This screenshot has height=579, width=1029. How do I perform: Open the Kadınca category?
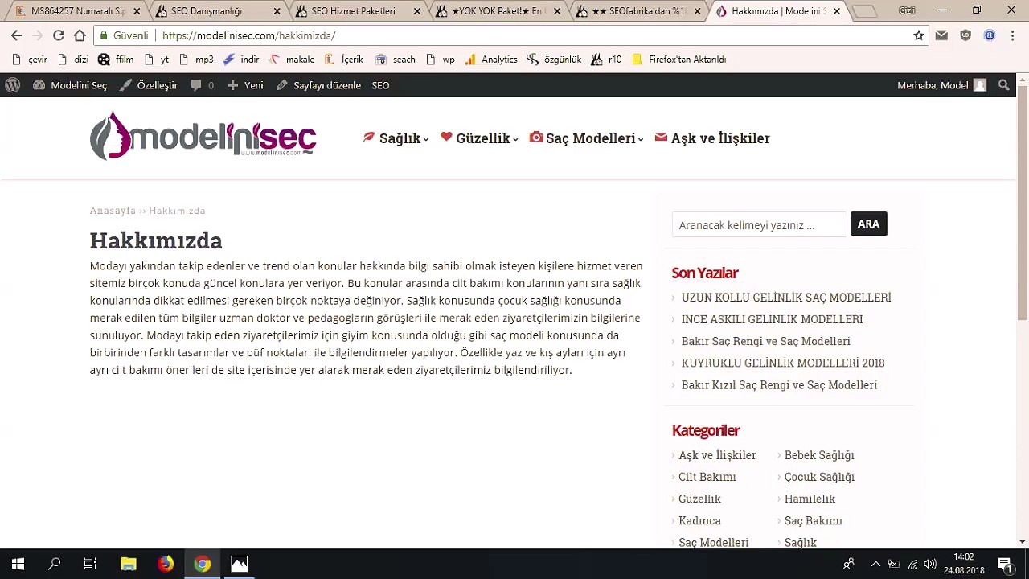(699, 520)
